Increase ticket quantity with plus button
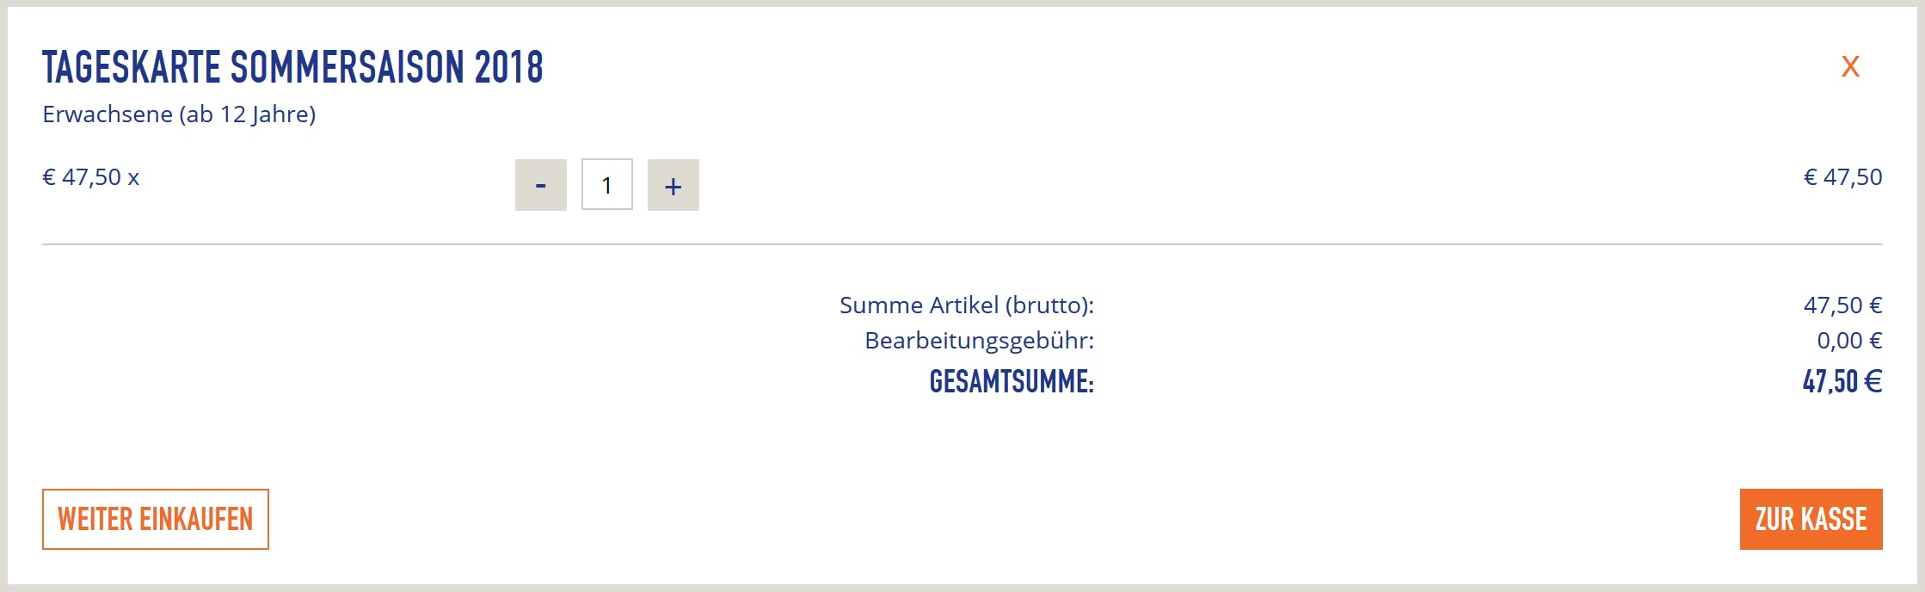 coord(673,185)
